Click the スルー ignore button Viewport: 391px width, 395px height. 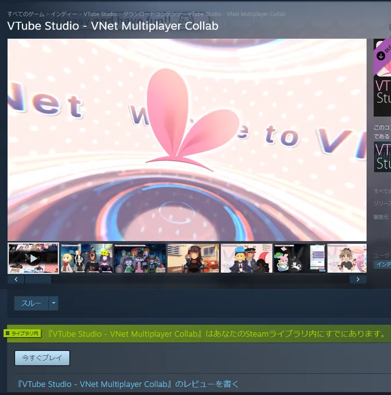pos(31,303)
